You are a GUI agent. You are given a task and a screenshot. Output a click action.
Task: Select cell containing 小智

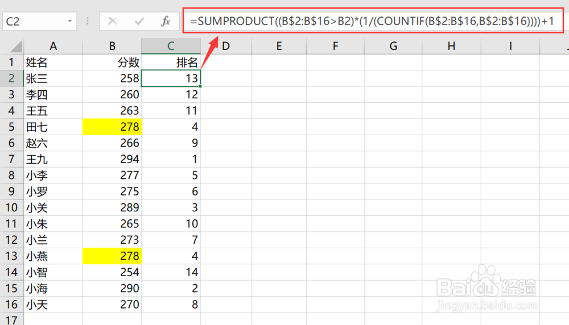click(x=53, y=273)
